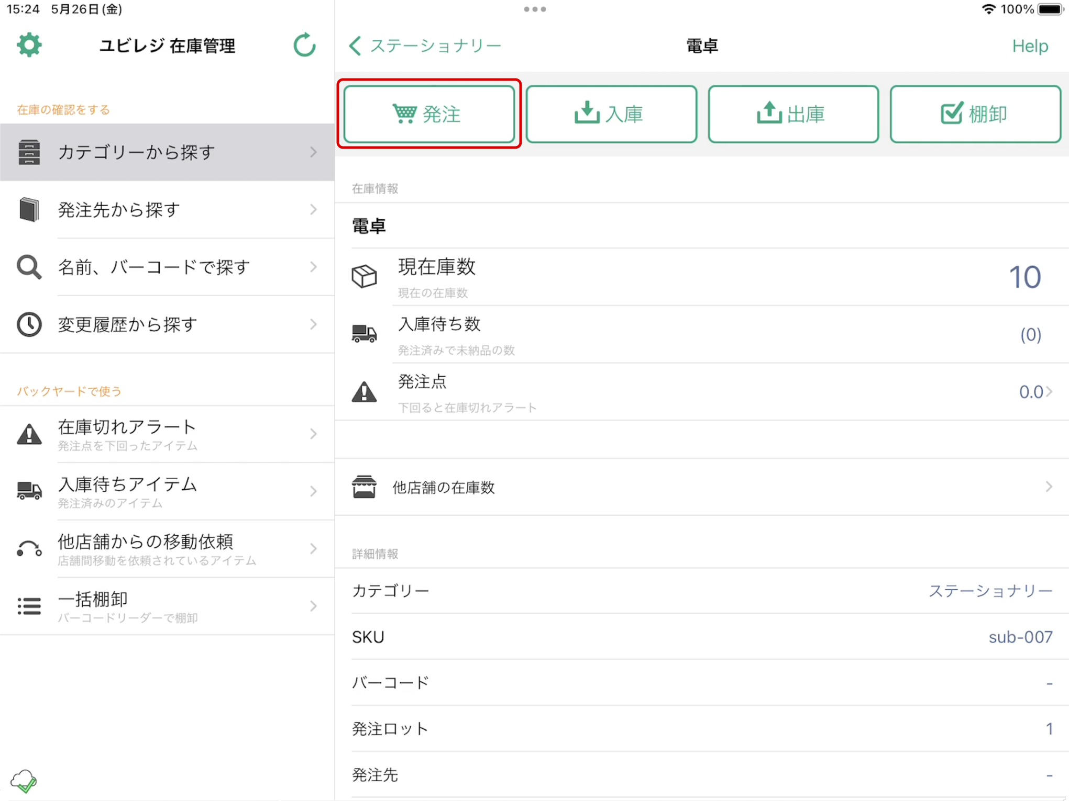Image resolution: width=1069 pixels, height=801 pixels.
Task: Tap the ユビレジ 在庫管理 title
Action: 168,46
